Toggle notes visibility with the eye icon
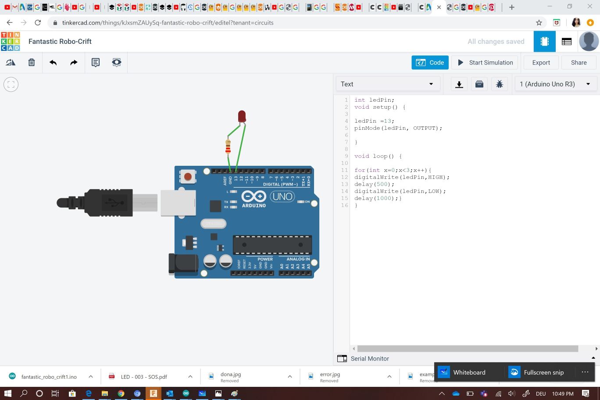 click(x=116, y=63)
